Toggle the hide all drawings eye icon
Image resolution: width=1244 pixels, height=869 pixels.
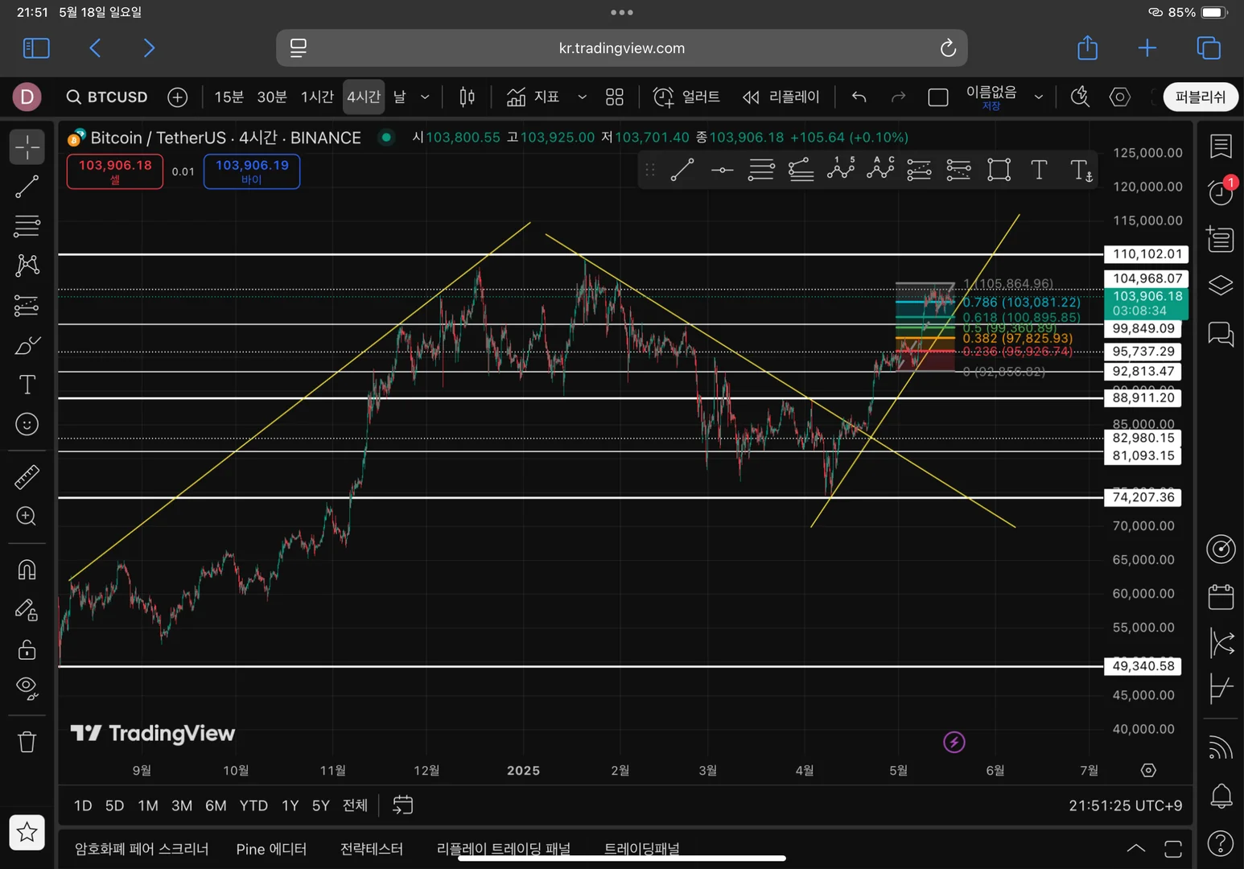(x=27, y=687)
